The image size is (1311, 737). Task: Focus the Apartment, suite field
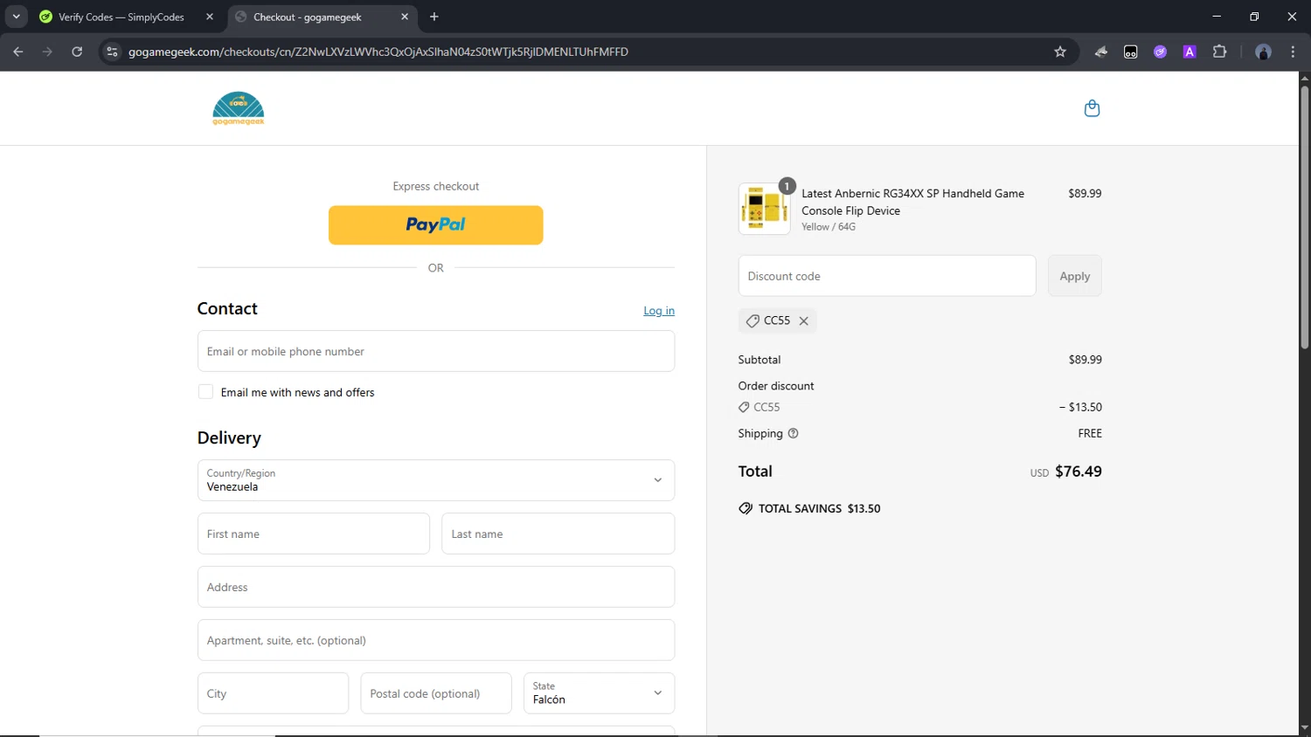tap(436, 640)
